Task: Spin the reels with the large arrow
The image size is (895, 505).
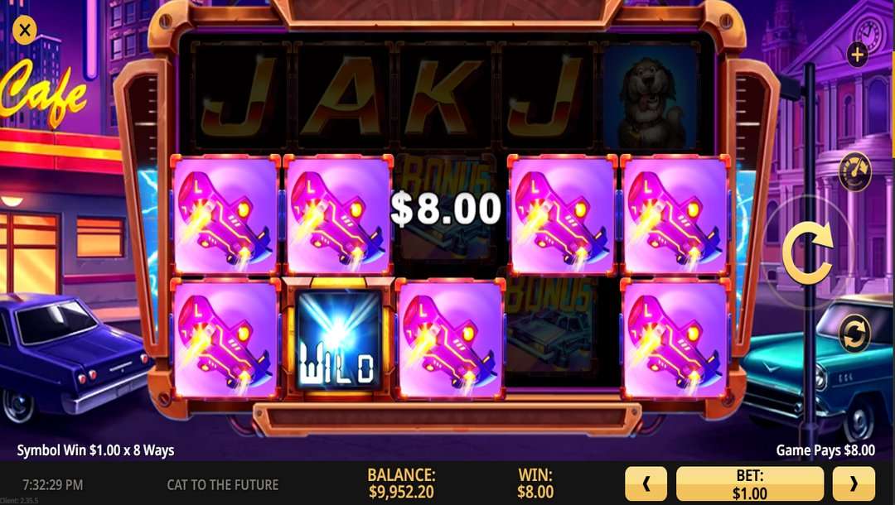Action: point(807,253)
